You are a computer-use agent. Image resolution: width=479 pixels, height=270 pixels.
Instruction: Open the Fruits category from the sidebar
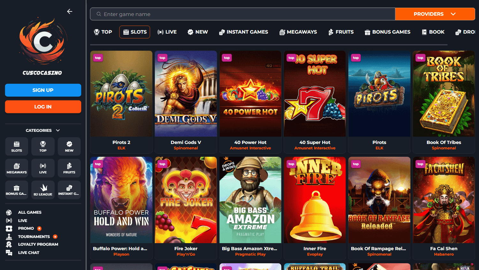[69, 168]
